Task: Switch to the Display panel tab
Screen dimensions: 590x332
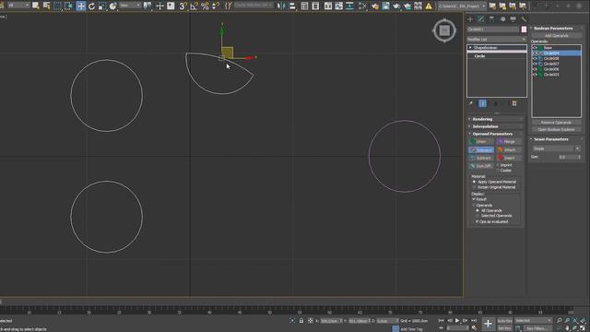Action: (x=513, y=18)
